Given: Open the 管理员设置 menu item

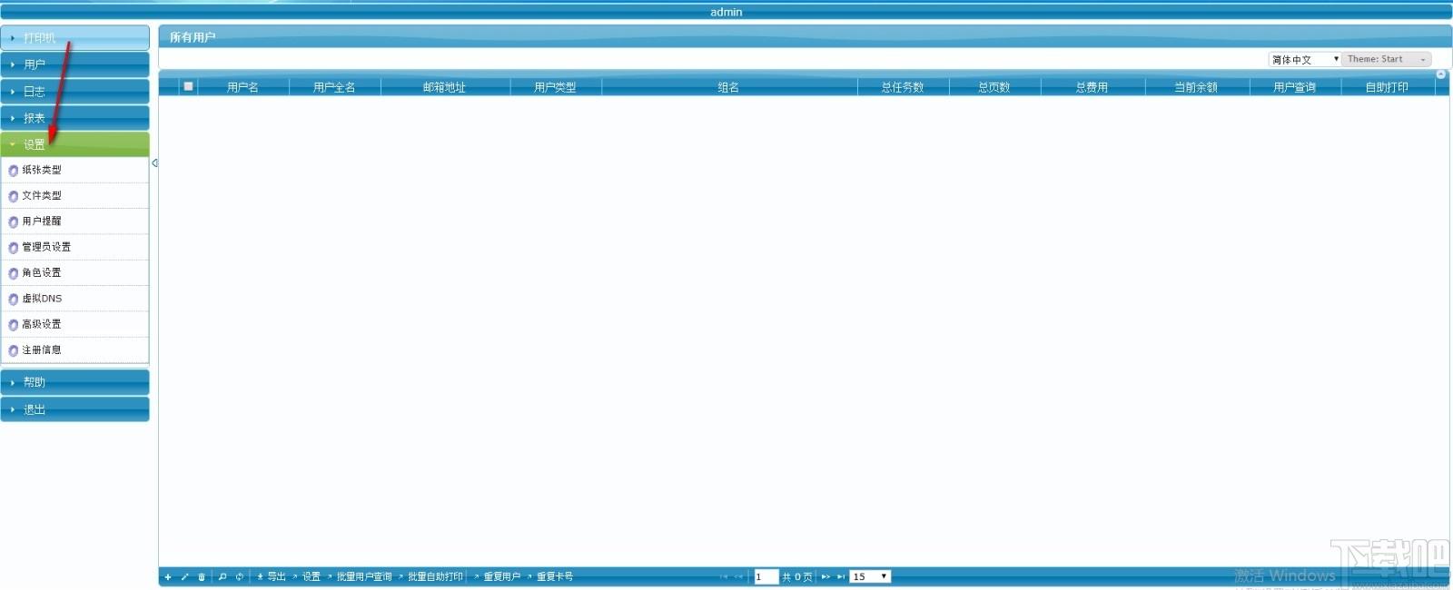Looking at the screenshot, I should coord(75,247).
